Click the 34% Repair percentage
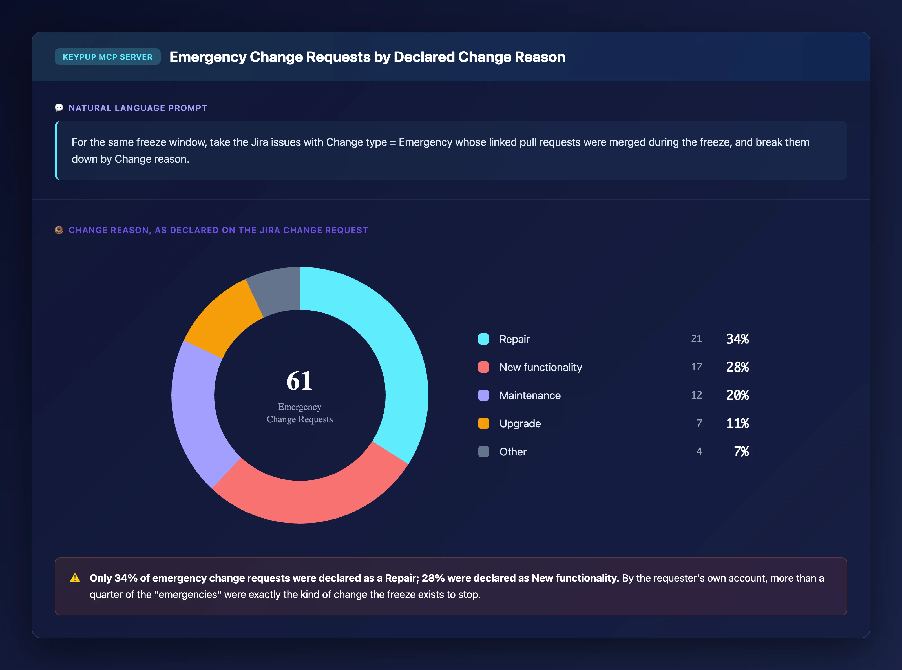Viewport: 902px width, 670px height. [737, 339]
